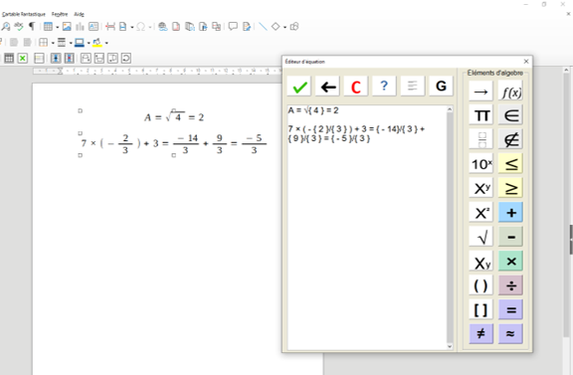The height and width of the screenshot is (375, 573).
Task: Open the highlight color dropdown arrow
Action: tap(106, 43)
